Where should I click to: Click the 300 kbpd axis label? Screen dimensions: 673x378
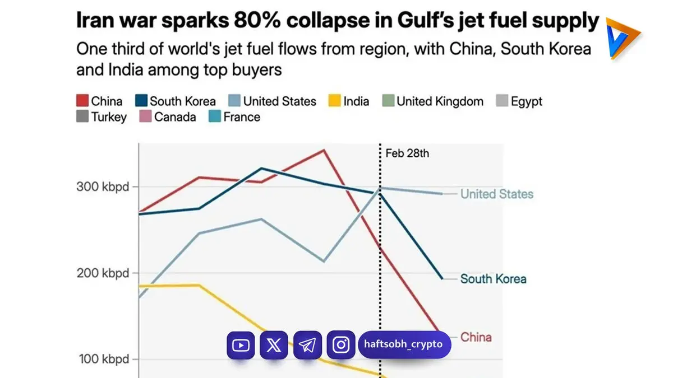coord(103,186)
